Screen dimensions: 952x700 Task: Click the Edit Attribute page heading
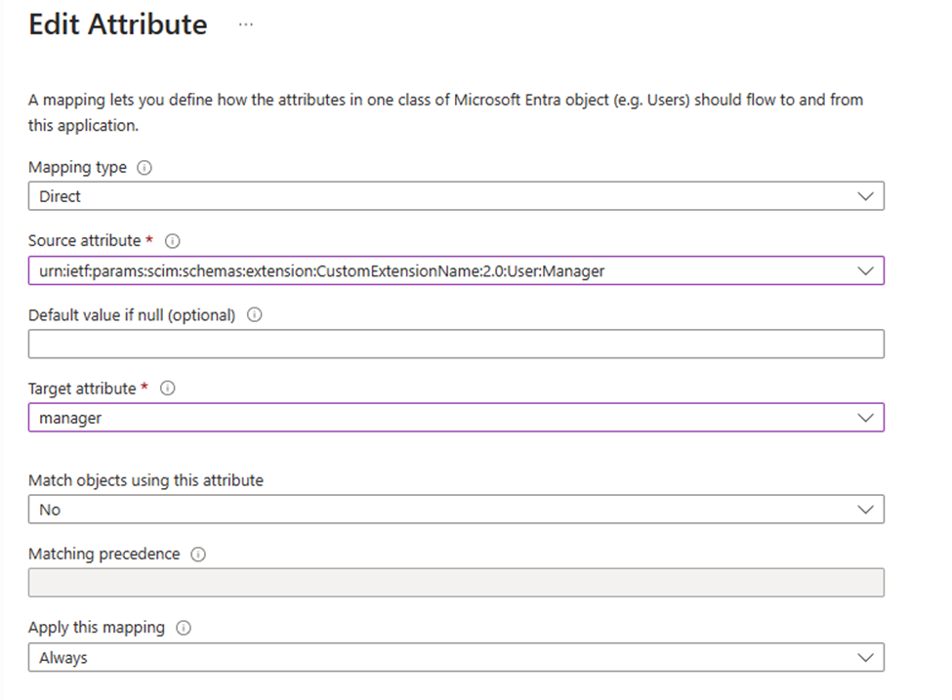coord(118,24)
